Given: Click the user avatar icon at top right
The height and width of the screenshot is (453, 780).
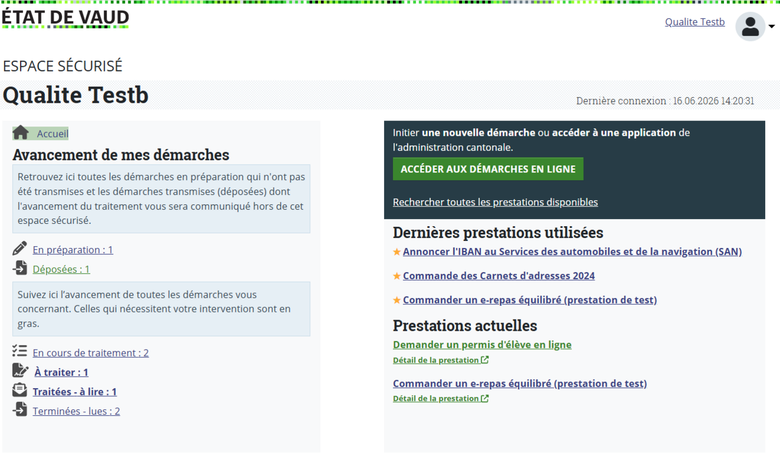Looking at the screenshot, I should pyautogui.click(x=750, y=26).
